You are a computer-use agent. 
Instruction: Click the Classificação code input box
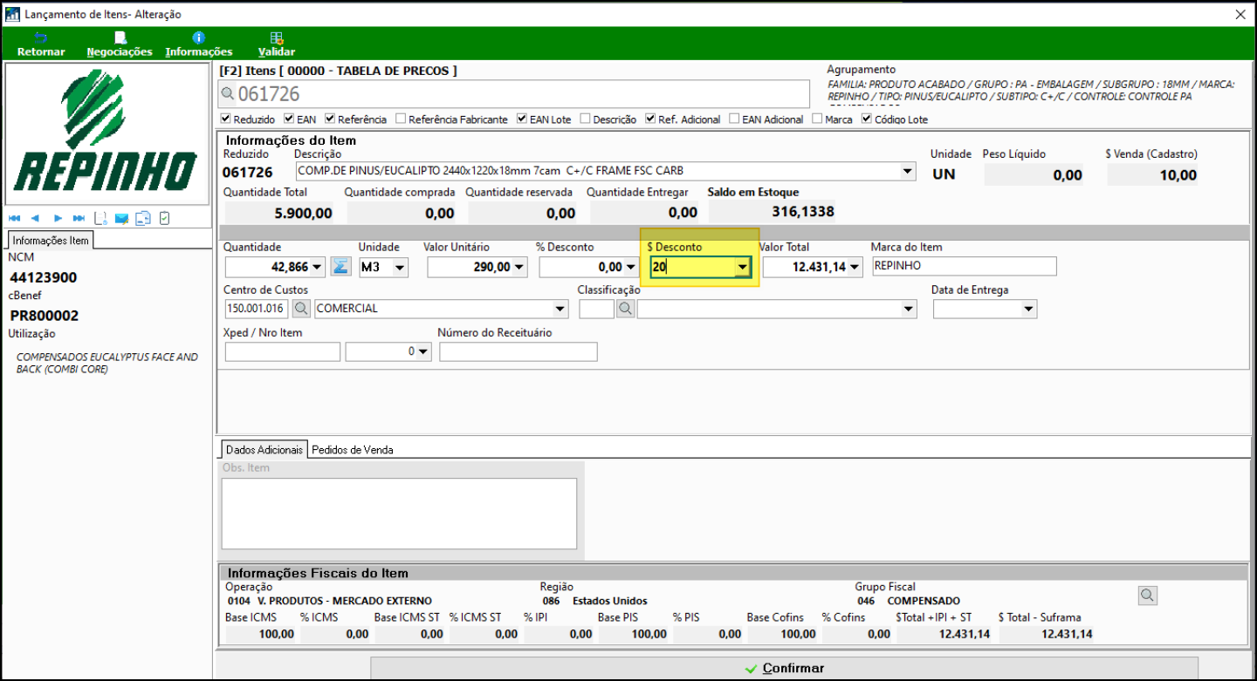click(596, 308)
